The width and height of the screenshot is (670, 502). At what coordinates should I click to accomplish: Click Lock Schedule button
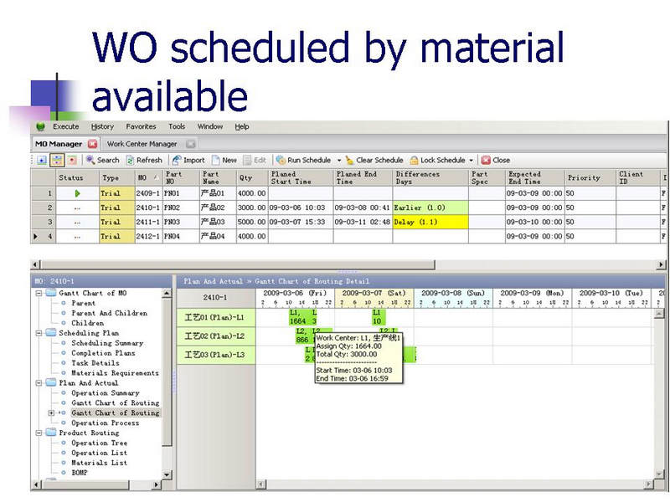437,160
